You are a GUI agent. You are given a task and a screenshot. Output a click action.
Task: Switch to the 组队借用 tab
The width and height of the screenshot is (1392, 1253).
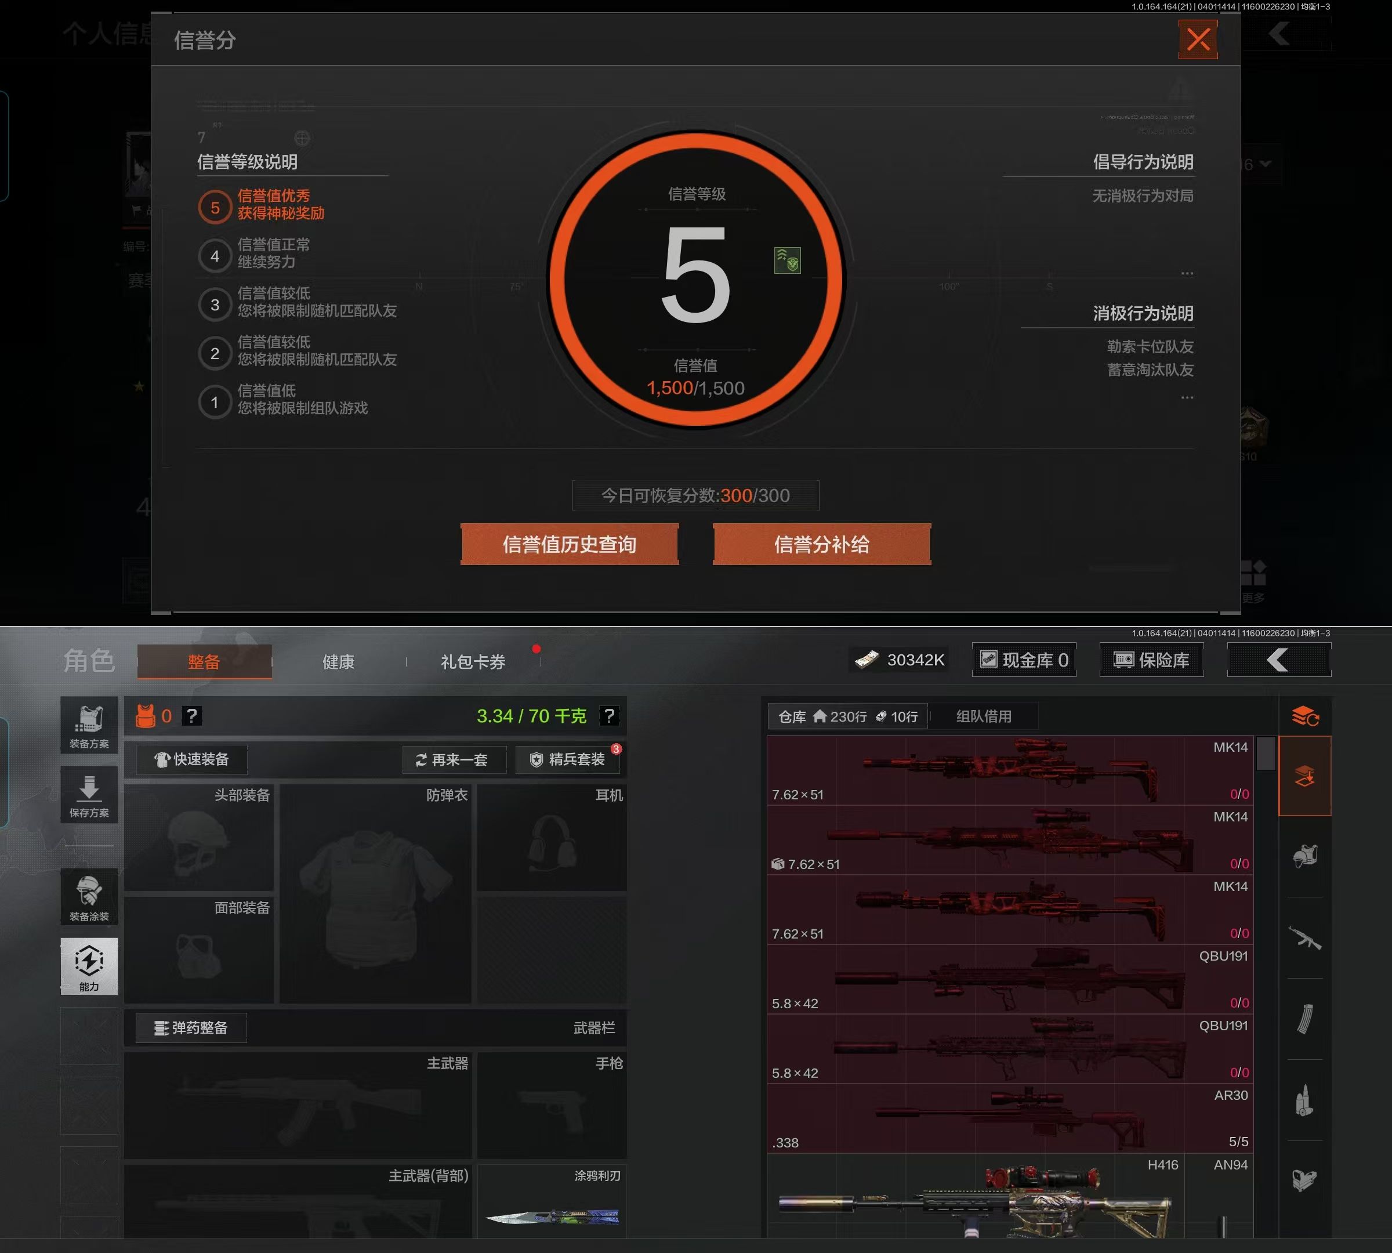pyautogui.click(x=983, y=716)
